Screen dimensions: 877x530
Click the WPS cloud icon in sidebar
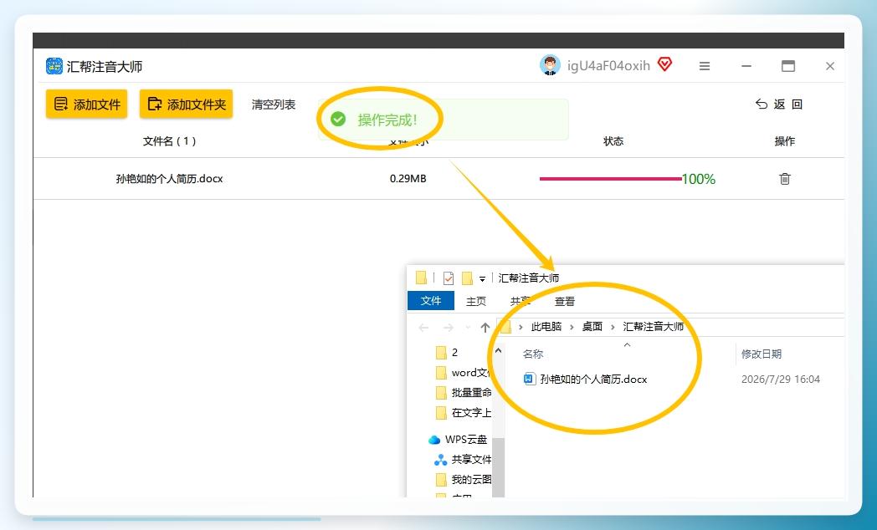tap(434, 440)
